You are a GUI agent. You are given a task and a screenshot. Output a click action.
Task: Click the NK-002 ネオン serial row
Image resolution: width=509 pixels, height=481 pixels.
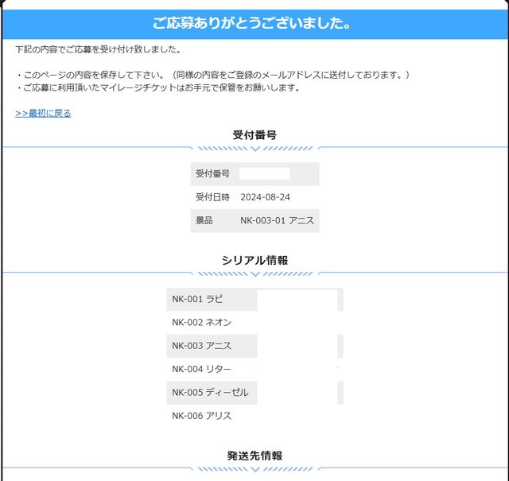pos(202,322)
